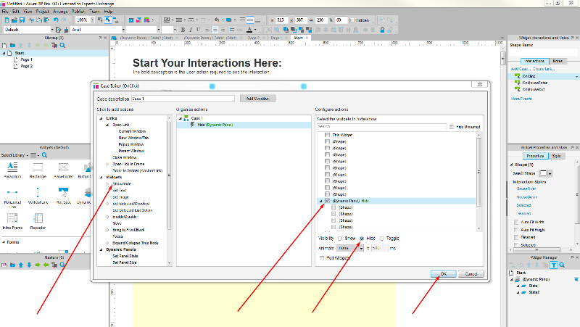Image resolution: width=580 pixels, height=327 pixels.
Task: Click the OK button in Case Editor
Action: (x=443, y=274)
